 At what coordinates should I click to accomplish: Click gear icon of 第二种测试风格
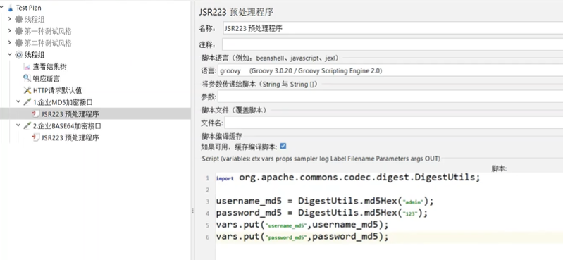coord(18,43)
